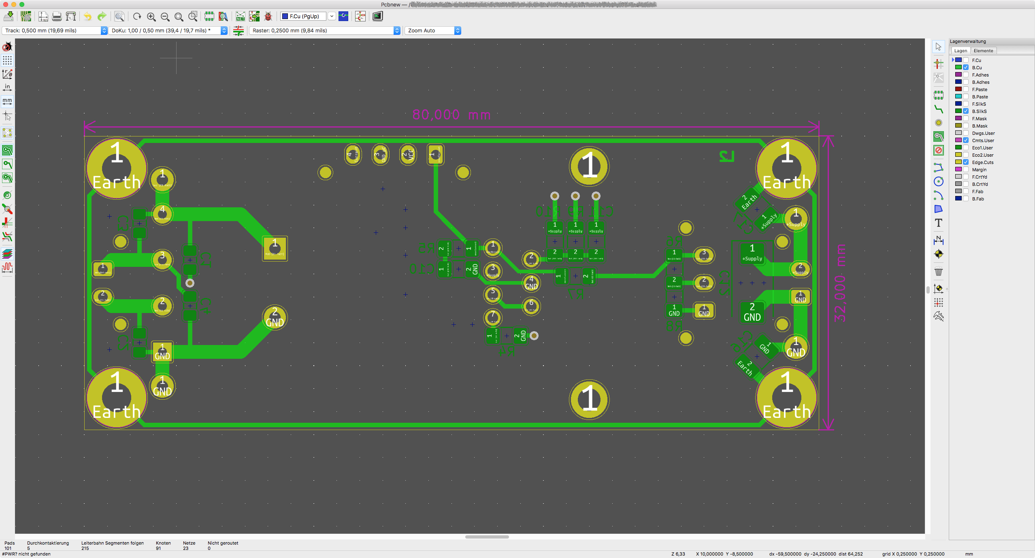Open the Track width dropdown
The width and height of the screenshot is (1035, 558).
coord(55,30)
